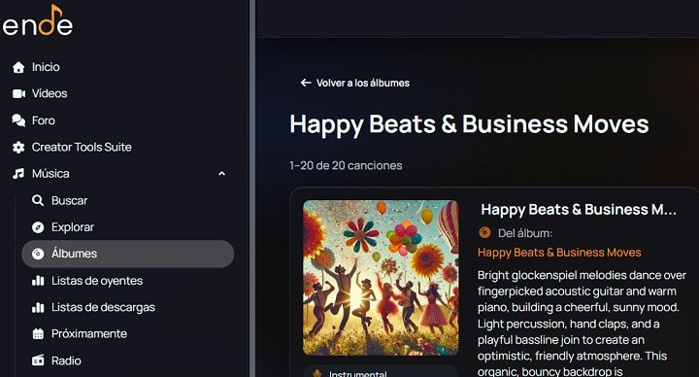
Task: Open Creator Tools Suite
Action: (x=82, y=147)
